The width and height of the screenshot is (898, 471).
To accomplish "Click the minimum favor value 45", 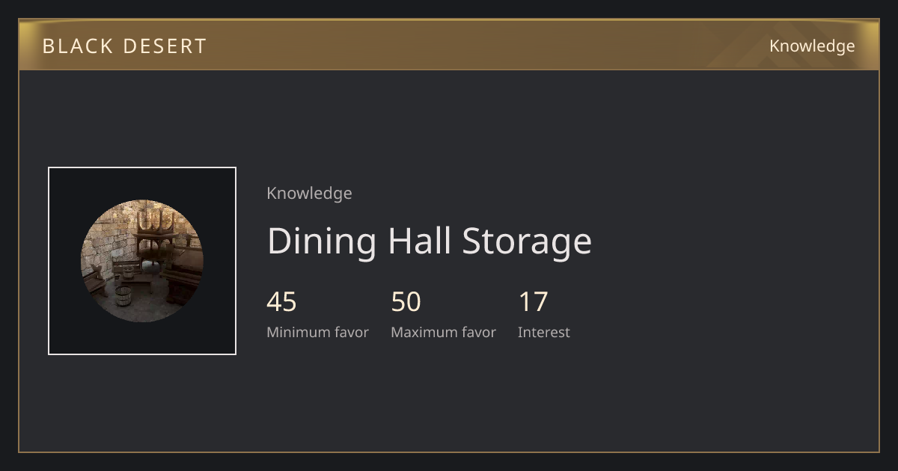I will click(x=282, y=302).
